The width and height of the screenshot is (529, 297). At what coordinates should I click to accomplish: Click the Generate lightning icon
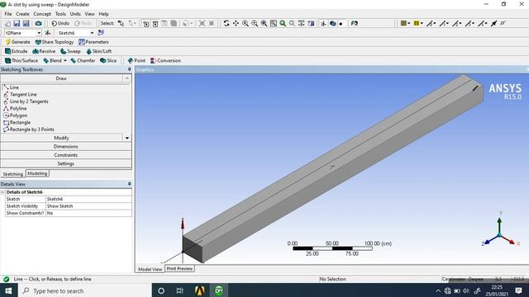click(8, 42)
